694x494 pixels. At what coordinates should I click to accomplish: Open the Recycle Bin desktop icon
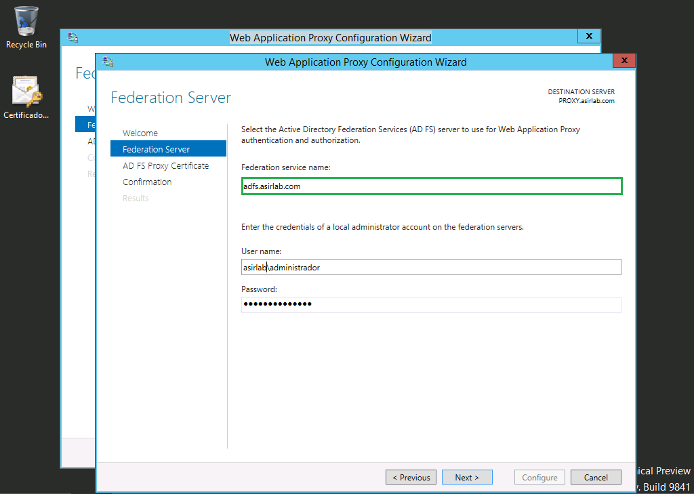[26, 27]
